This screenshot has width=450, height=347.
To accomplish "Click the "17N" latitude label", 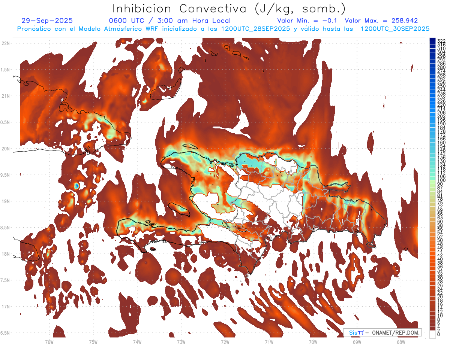I will 6,307.
